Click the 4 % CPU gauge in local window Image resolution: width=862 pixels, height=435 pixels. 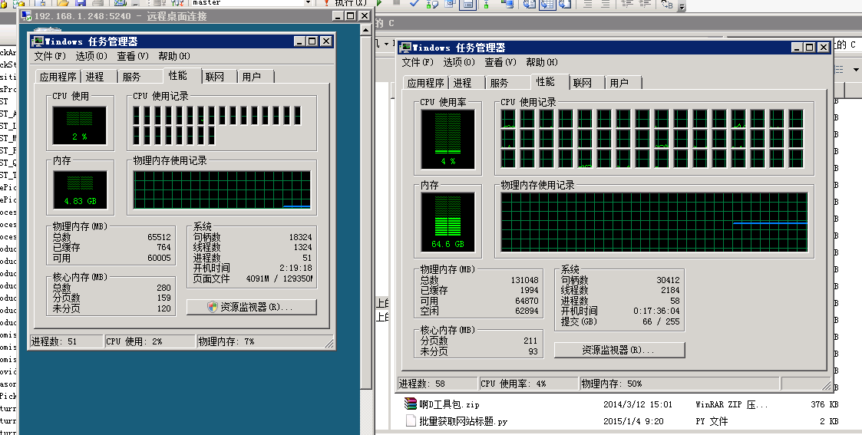448,139
